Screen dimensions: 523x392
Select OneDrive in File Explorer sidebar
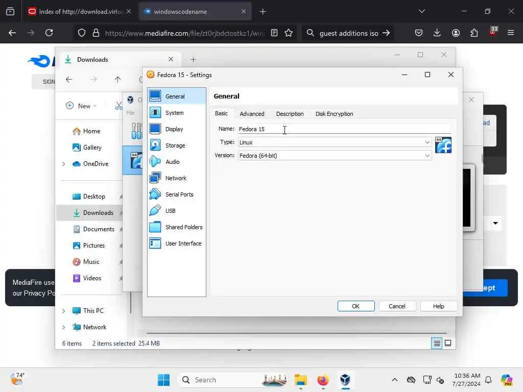click(90, 164)
